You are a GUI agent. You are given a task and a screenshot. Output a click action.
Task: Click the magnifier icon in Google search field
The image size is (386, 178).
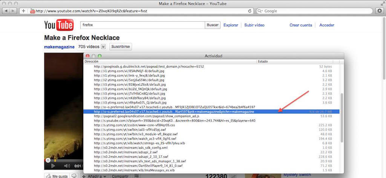(260, 11)
